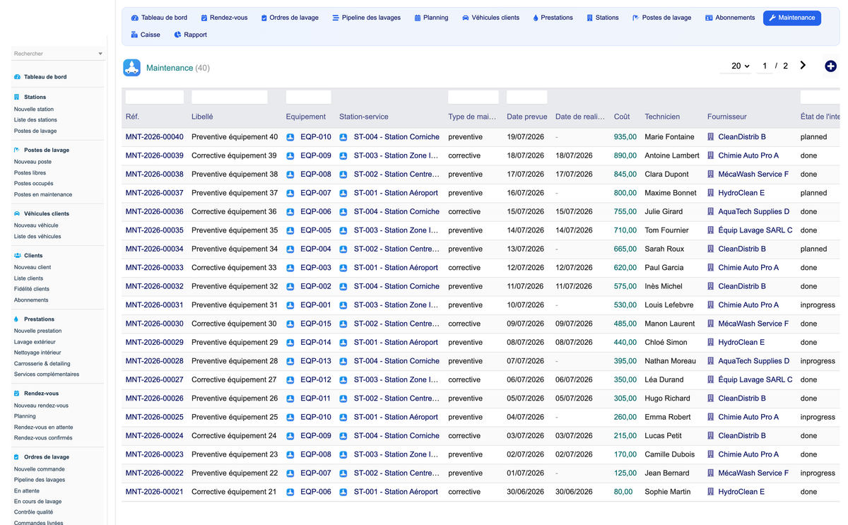
Task: Select the active Maintenance tab
Action: pos(791,18)
